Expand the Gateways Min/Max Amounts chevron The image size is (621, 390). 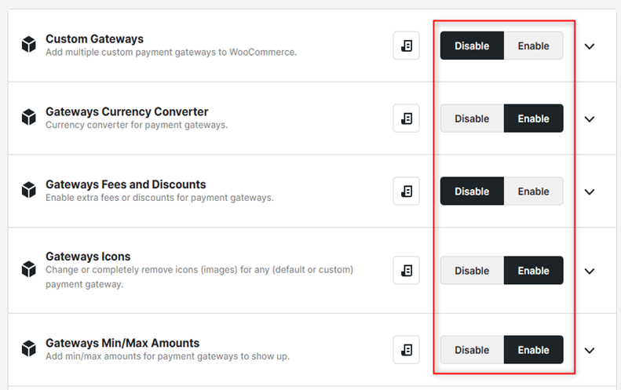(590, 351)
